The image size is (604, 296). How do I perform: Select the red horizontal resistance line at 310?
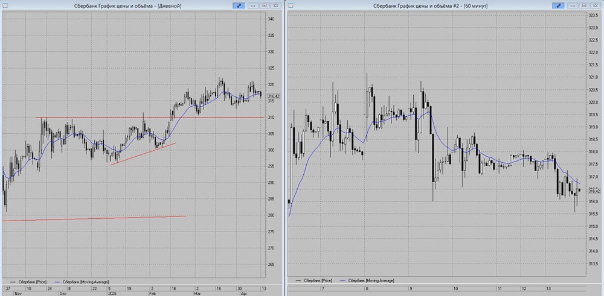[x=150, y=117]
